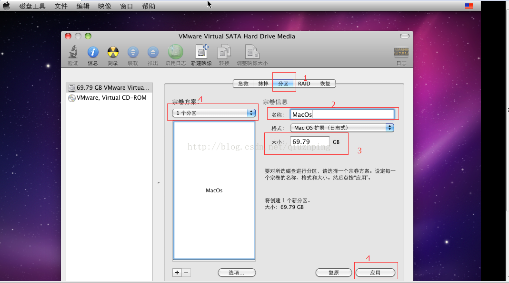
Task: Click the size field showing 69.79
Action: (x=309, y=142)
